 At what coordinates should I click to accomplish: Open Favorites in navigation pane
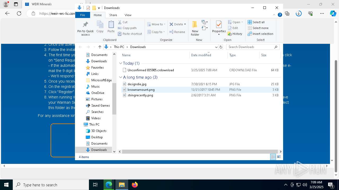point(95,68)
